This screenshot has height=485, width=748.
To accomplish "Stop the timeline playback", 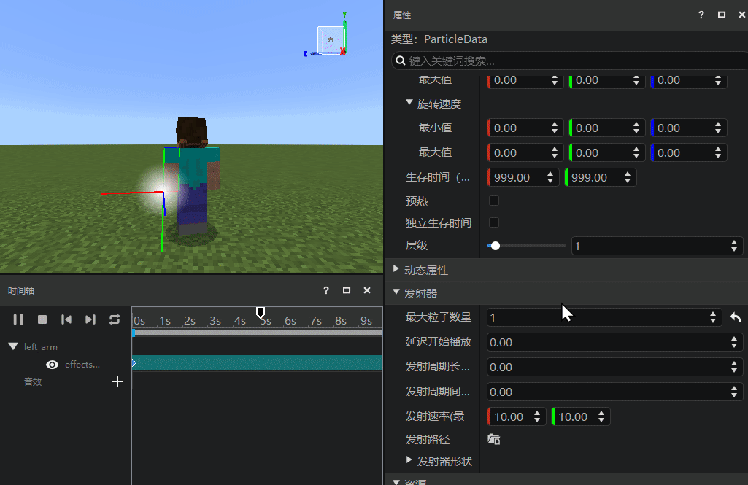I will (x=42, y=319).
